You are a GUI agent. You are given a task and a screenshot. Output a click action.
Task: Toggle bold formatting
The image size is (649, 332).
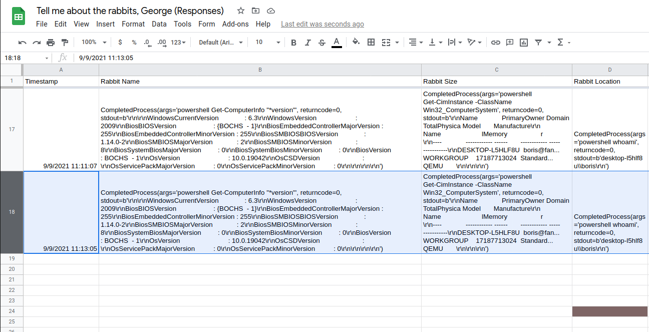(293, 43)
